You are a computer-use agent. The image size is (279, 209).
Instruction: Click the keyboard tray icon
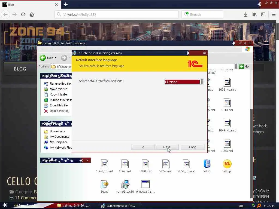[x=241, y=206]
